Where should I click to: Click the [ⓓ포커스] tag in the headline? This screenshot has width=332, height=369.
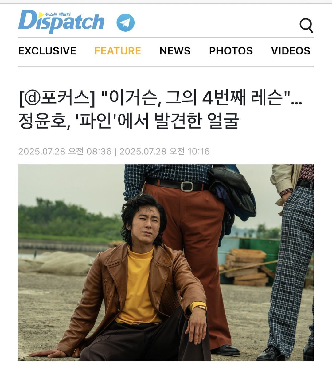pos(57,99)
